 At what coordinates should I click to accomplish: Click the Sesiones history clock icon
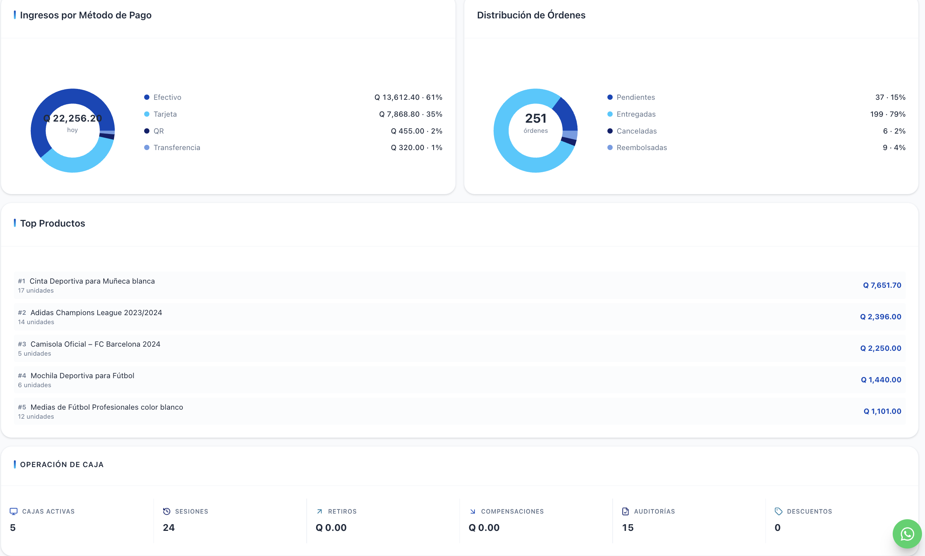(167, 511)
